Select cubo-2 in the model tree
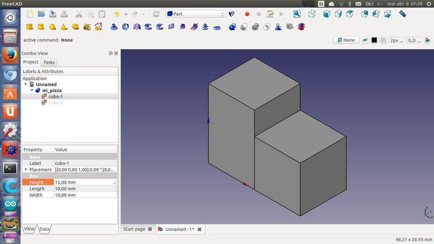 point(55,102)
